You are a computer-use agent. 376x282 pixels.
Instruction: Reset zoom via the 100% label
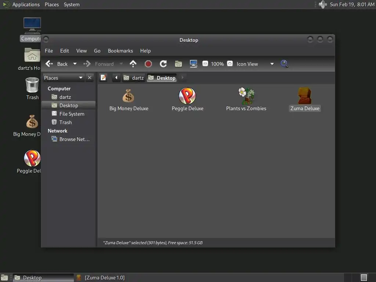[x=217, y=64]
